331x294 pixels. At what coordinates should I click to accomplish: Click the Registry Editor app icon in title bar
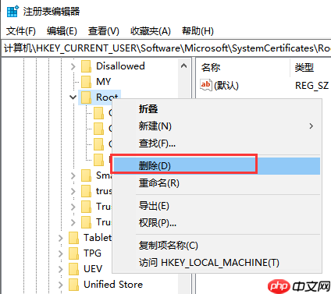coord(12,12)
